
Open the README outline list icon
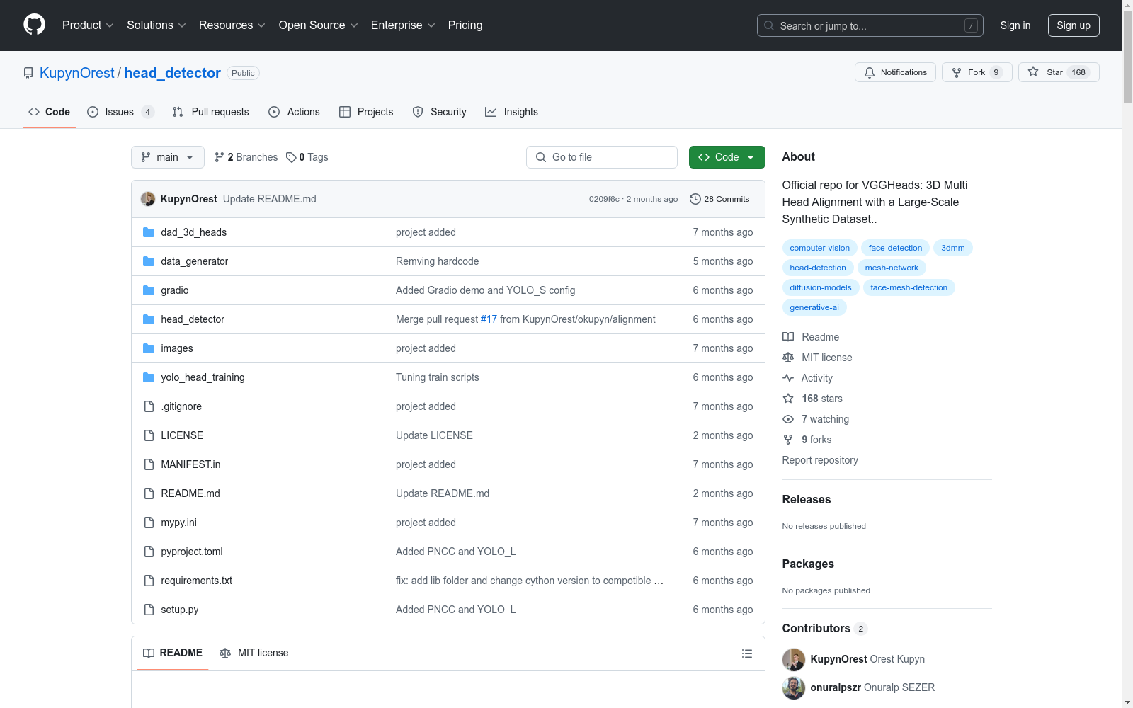click(x=747, y=653)
